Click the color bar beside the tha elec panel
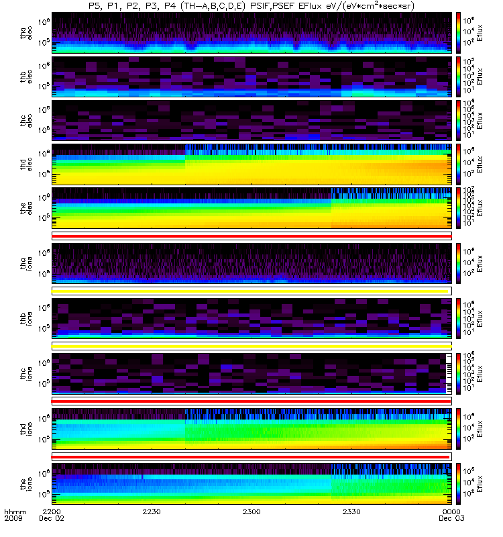503x537 pixels. click(458, 33)
